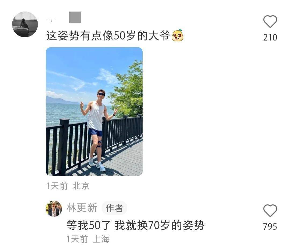The width and height of the screenshot is (290, 246).
Task: Open the attached seaside photo
Action: pyautogui.click(x=94, y=111)
